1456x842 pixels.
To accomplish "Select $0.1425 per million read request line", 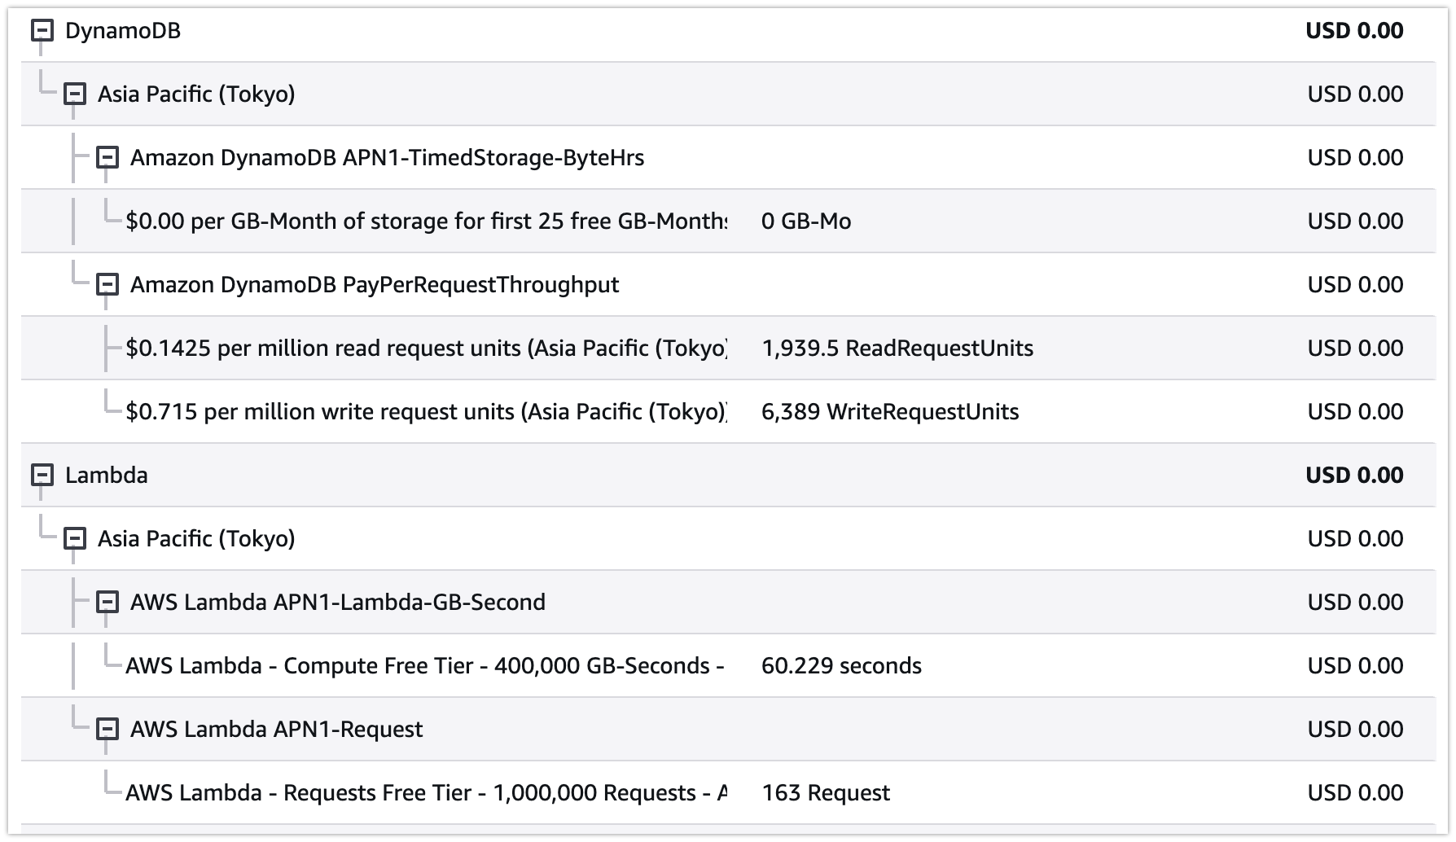I will point(427,349).
